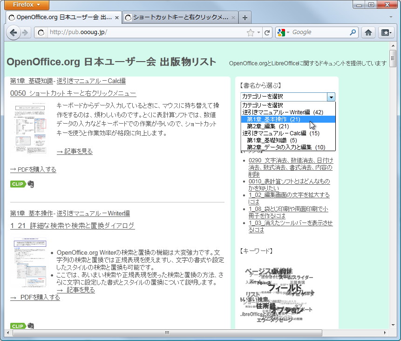The height and width of the screenshot is (341, 401).
Task: Click the green CLIP badge under the Writer article
Action: tap(17, 327)
